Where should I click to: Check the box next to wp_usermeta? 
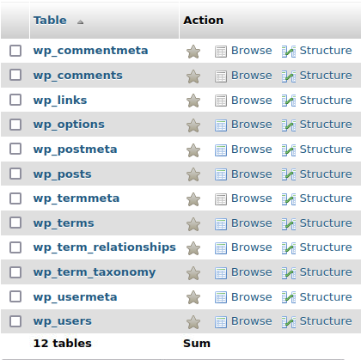pos(15,296)
